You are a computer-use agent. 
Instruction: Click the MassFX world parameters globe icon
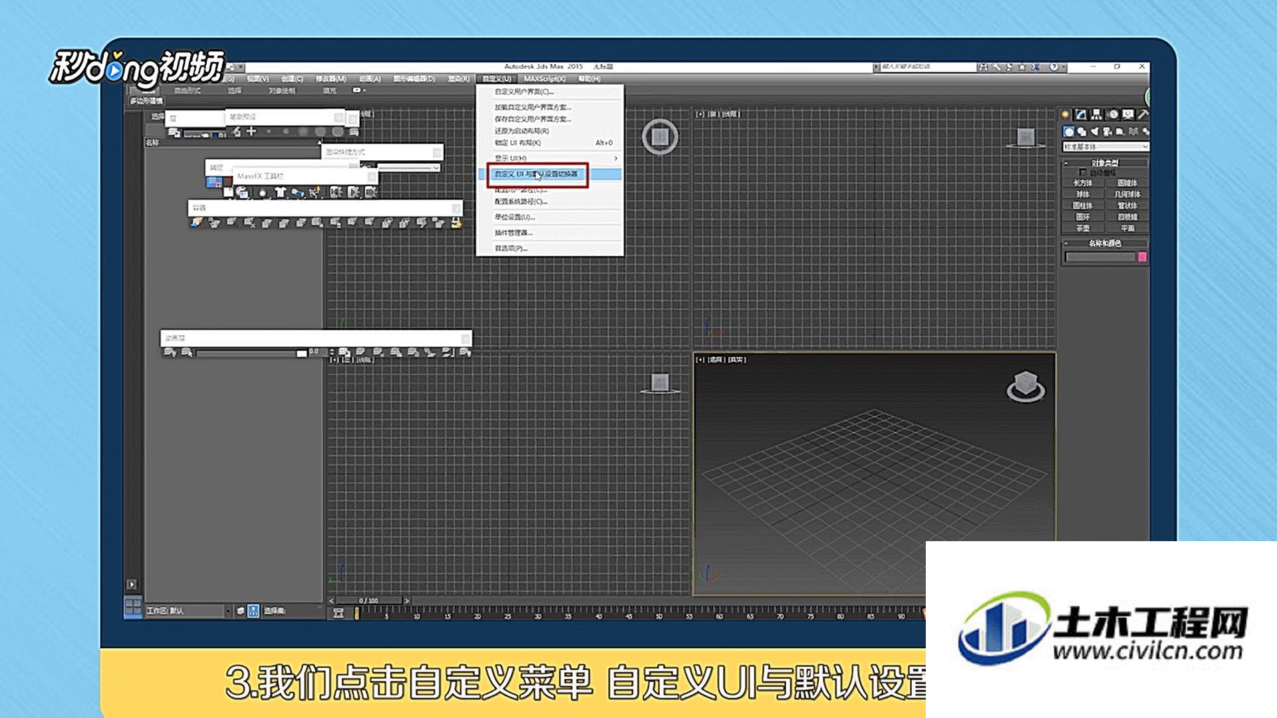[x=243, y=193]
